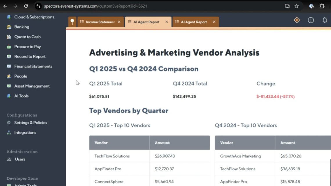This screenshot has height=186, width=331.
Task: Close the active AI Agent Report tab
Action: coord(167,22)
